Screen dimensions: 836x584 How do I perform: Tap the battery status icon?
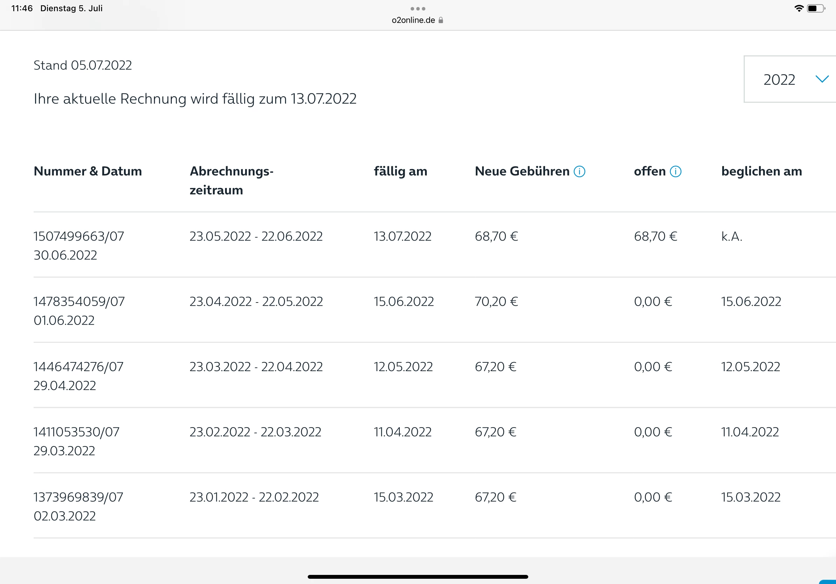tap(816, 8)
